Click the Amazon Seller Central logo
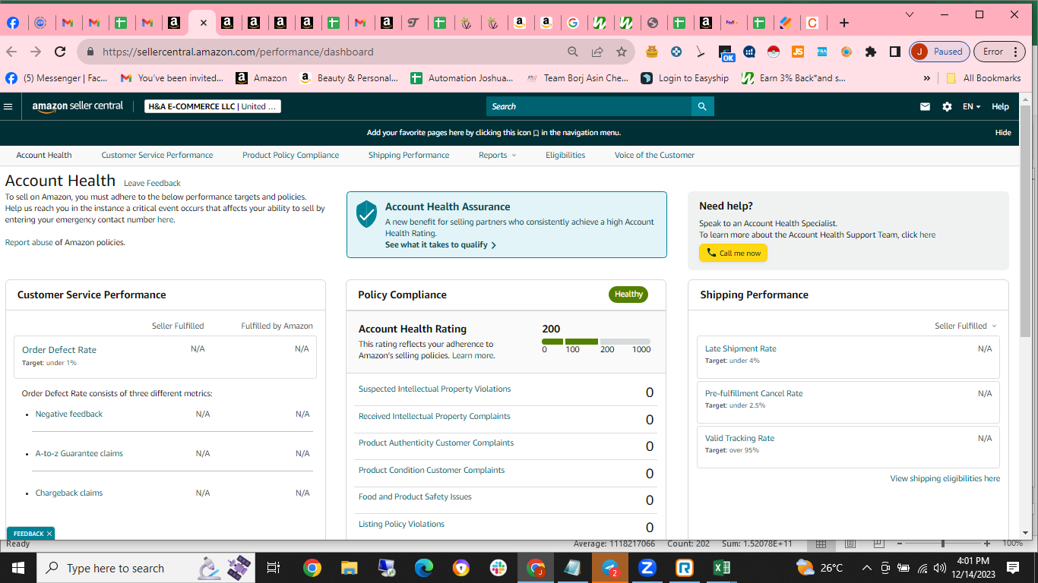The height and width of the screenshot is (583, 1038). (x=78, y=106)
